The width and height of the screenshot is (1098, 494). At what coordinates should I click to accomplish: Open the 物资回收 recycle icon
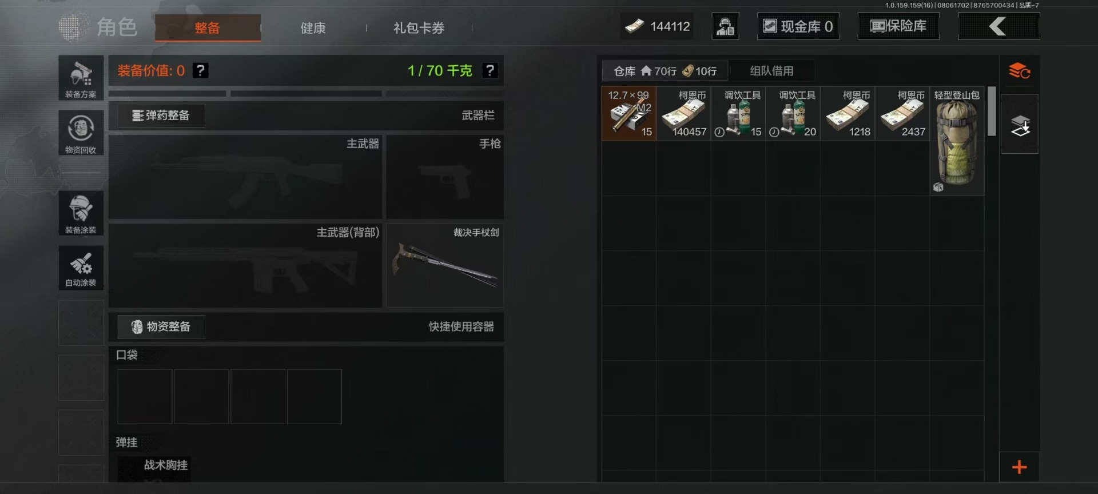pyautogui.click(x=81, y=133)
